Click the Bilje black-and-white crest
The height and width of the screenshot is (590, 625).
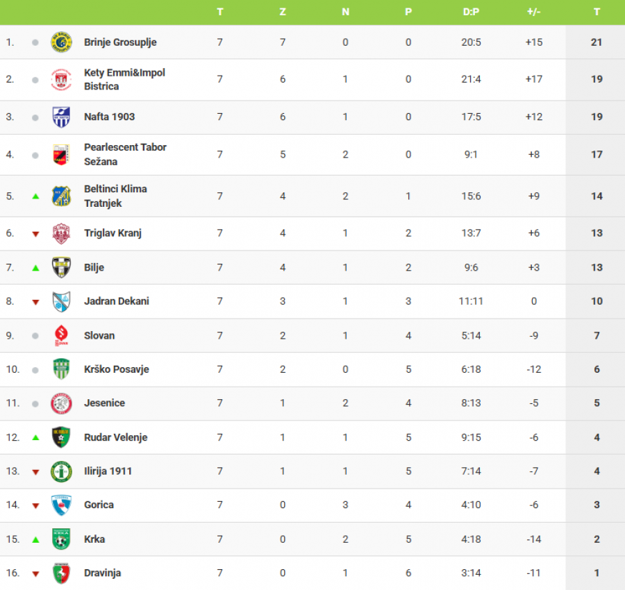61,267
